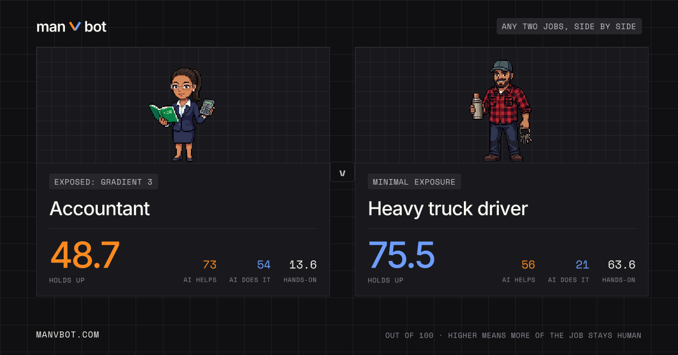The width and height of the screenshot is (678, 355).
Task: Click the 'Minimal Exposure' tag
Action: [x=415, y=181]
